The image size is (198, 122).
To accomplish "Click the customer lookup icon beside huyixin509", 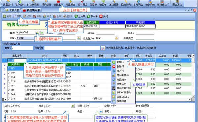I will (37, 33).
